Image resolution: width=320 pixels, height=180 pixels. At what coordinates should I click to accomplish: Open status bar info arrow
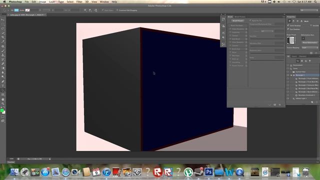pyautogui.click(x=49, y=159)
